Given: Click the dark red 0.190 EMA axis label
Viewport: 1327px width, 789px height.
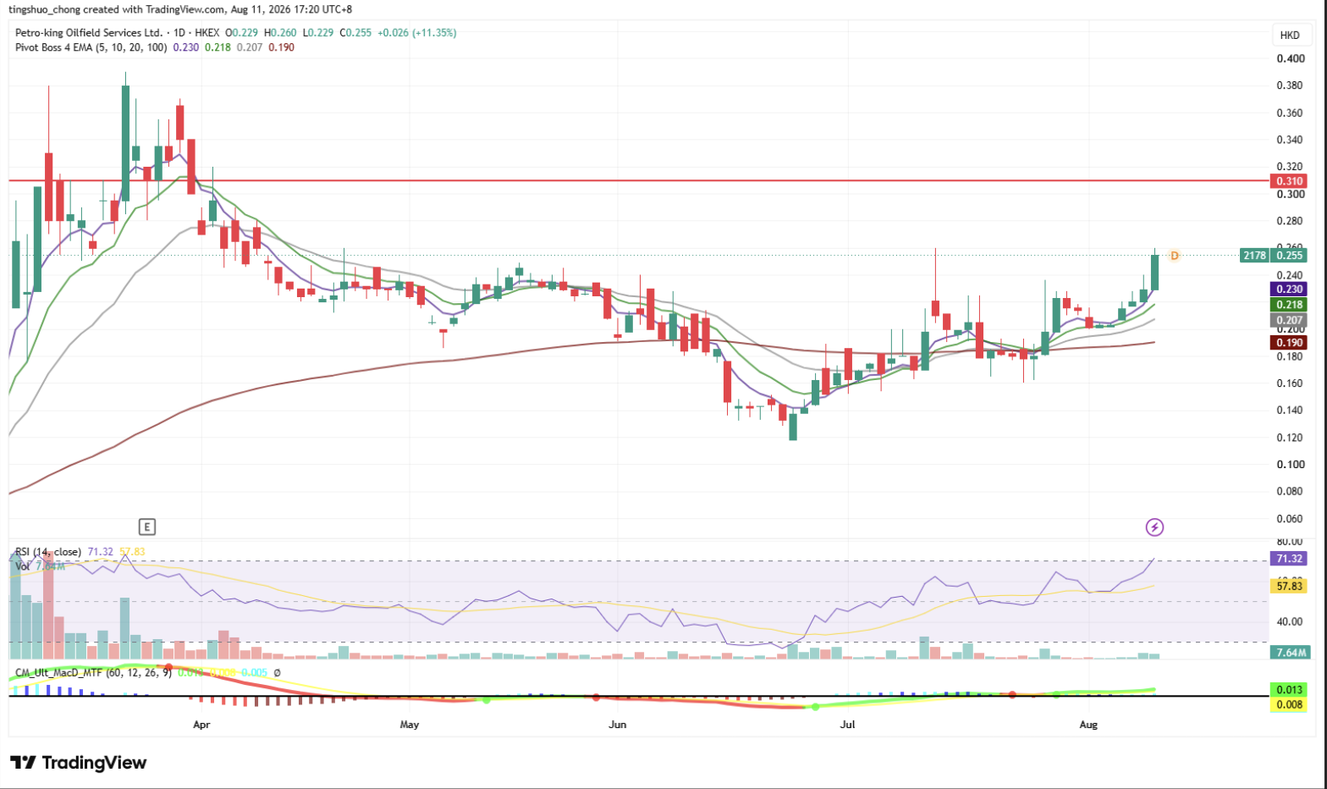Looking at the screenshot, I should (1290, 343).
